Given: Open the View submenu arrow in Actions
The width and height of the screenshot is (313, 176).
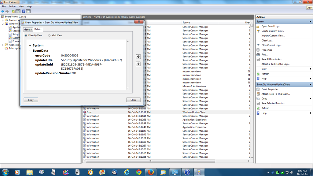Looking at the screenshot, I should pos(311,69).
